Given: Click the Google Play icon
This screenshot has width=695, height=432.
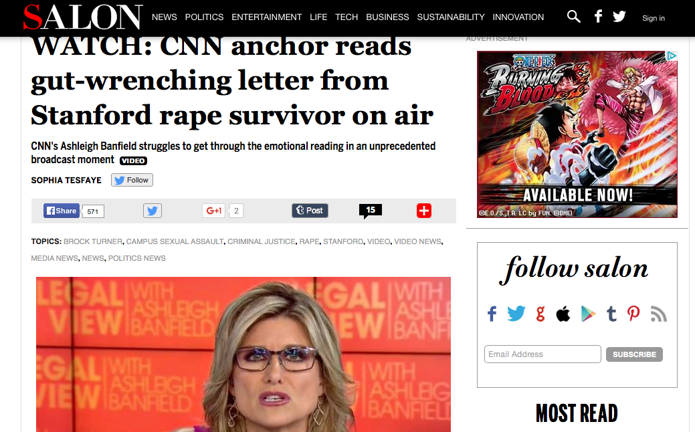Looking at the screenshot, I should coord(588,314).
